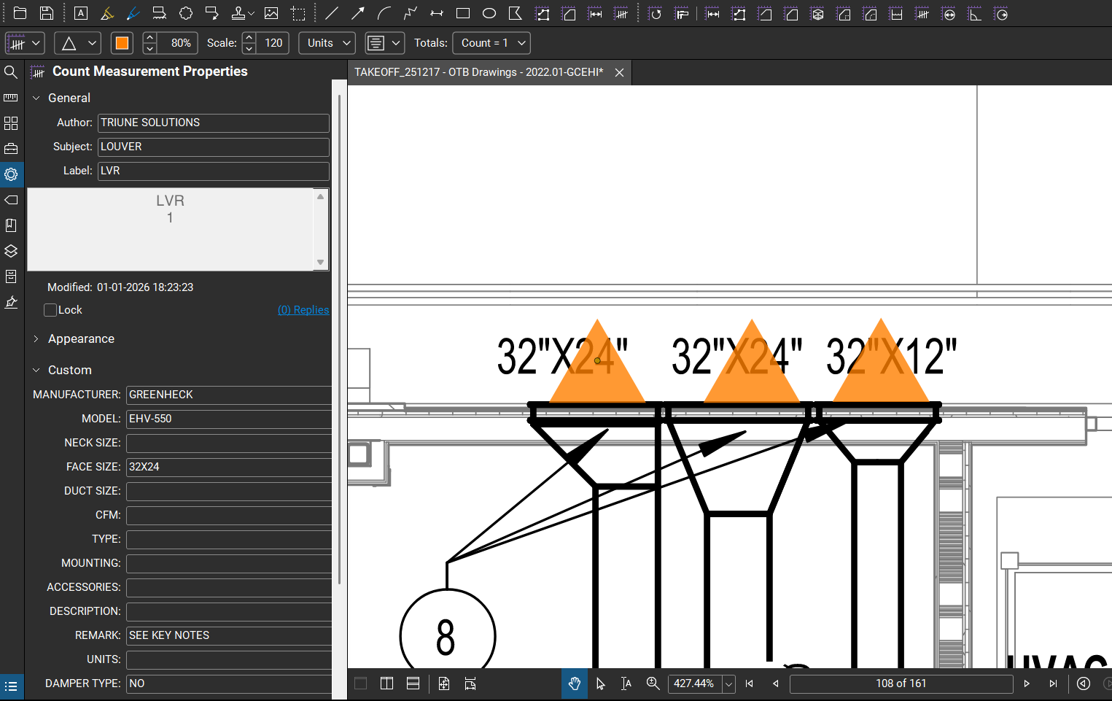Select the Angle measurement tool
Image resolution: width=1112 pixels, height=701 pixels.
tap(975, 13)
